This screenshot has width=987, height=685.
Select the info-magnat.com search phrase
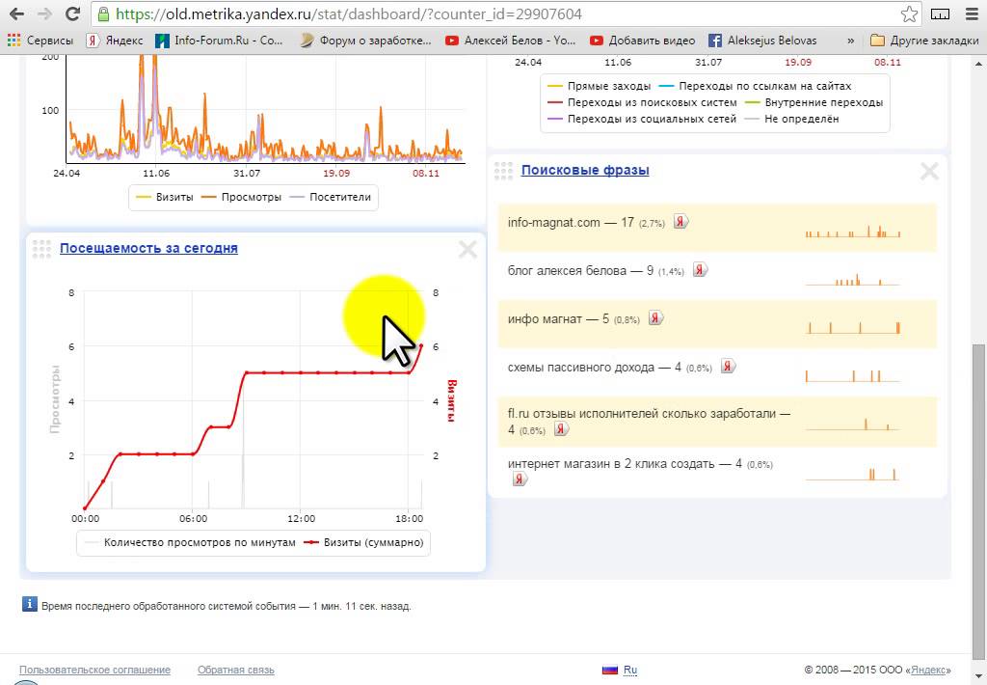[553, 223]
